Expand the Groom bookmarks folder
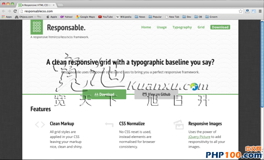This screenshot has height=160, width=264. point(212,17)
